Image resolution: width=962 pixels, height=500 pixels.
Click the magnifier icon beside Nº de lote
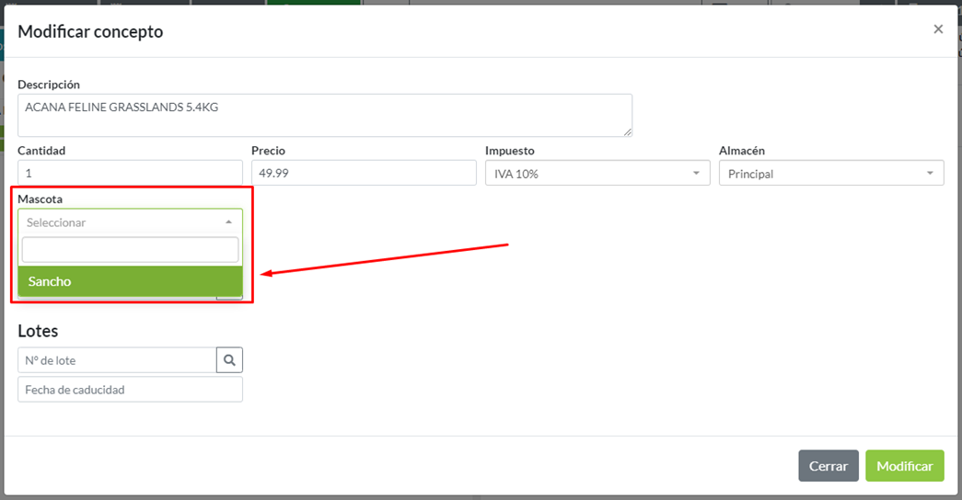coord(229,360)
